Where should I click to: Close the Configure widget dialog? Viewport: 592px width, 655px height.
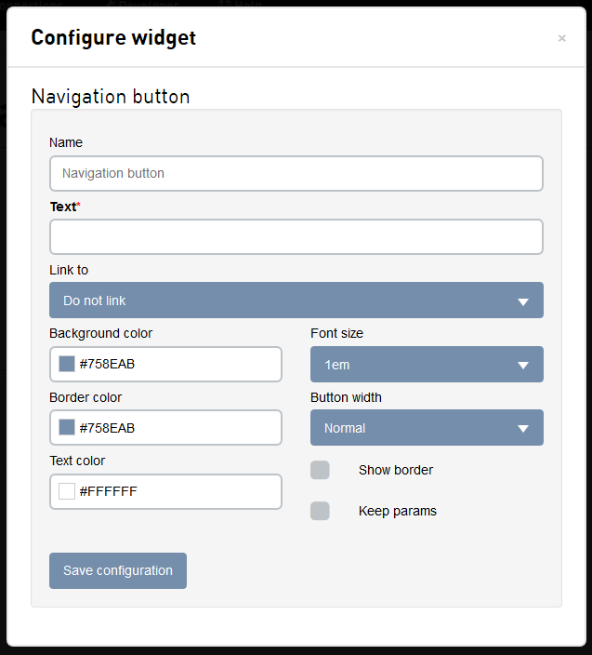pyautogui.click(x=561, y=38)
